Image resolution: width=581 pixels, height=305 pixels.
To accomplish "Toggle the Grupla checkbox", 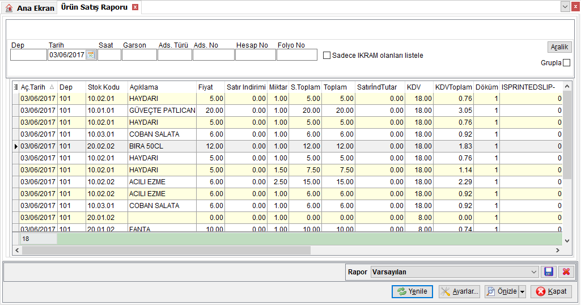I will coord(567,62).
